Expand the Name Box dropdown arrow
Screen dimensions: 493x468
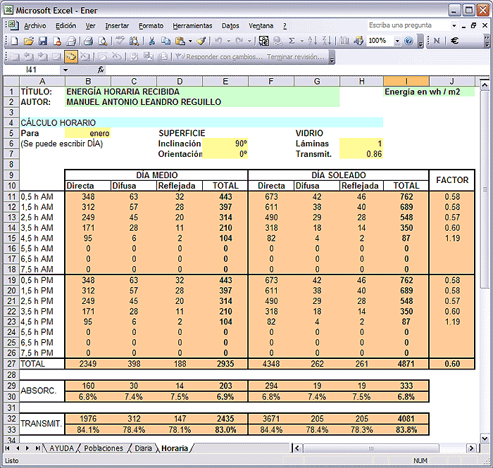(65, 70)
